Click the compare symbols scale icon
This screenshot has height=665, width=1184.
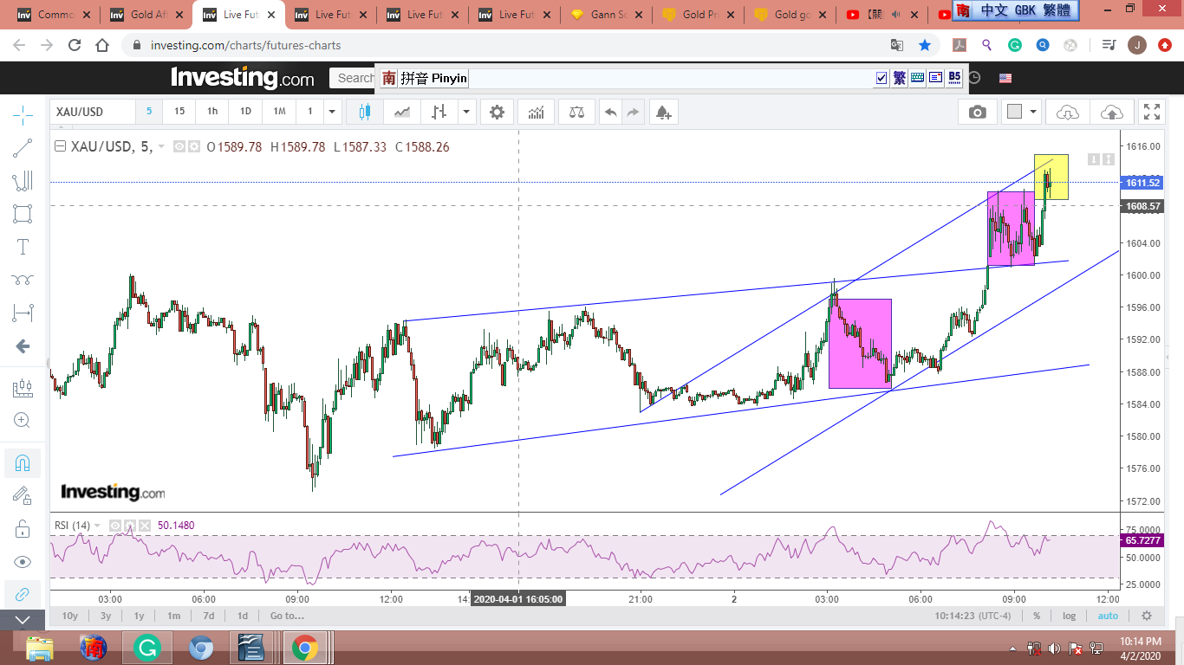[576, 112]
